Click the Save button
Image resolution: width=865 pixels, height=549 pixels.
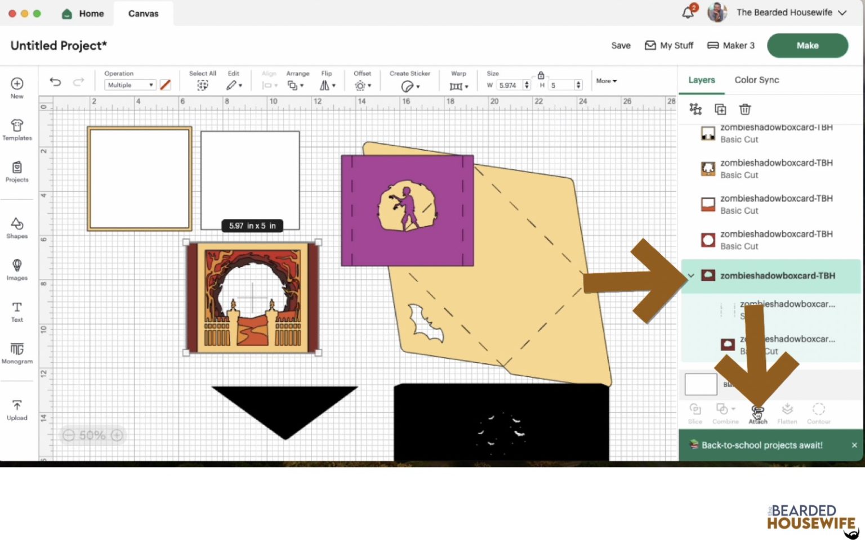coord(621,46)
